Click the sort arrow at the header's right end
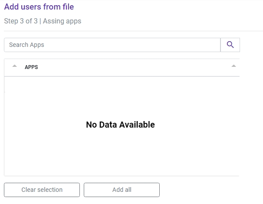Screen dimensions: 263x204 pos(233,66)
